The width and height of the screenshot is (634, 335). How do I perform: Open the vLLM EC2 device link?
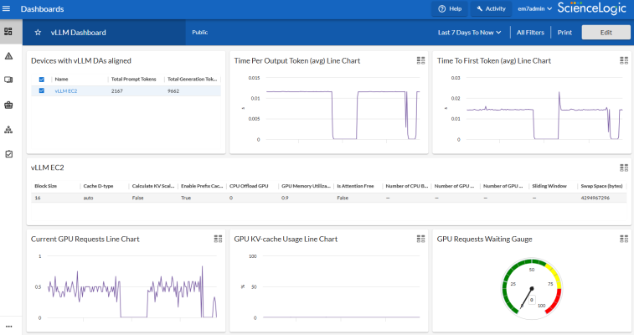click(66, 91)
